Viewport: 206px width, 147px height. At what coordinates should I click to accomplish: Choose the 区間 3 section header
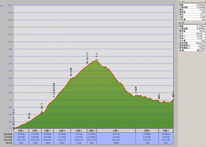tap(48, 131)
